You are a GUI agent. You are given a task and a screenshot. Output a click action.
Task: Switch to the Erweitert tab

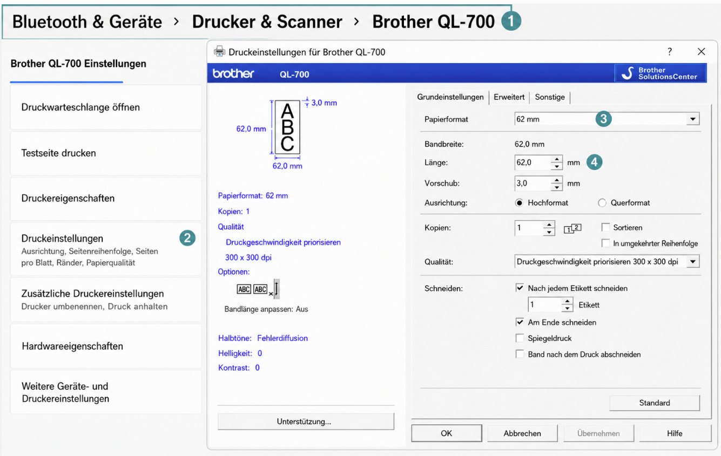[509, 97]
